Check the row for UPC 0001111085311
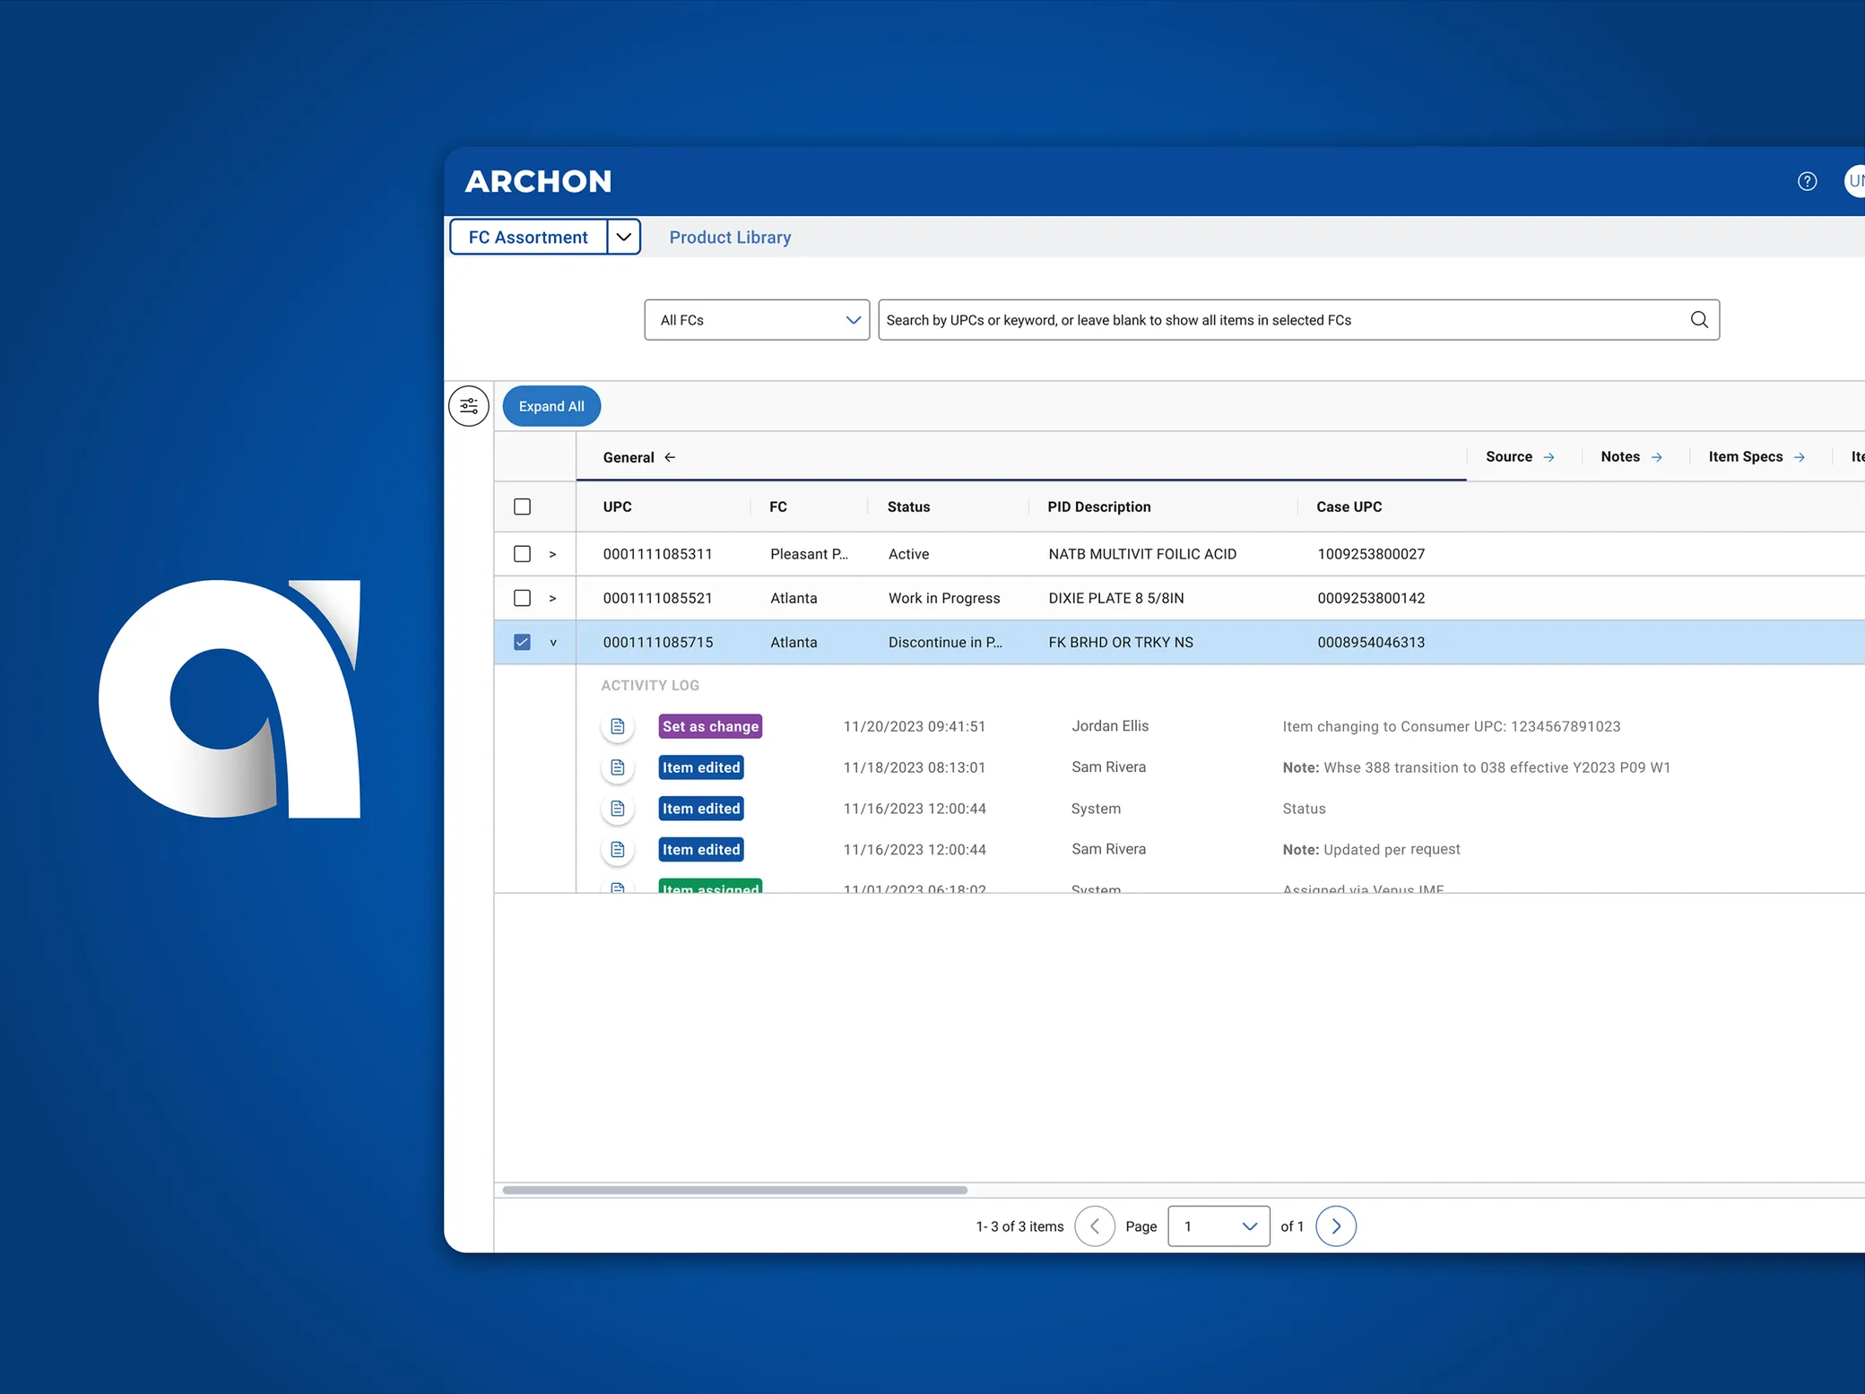This screenshot has width=1865, height=1394. [522, 554]
